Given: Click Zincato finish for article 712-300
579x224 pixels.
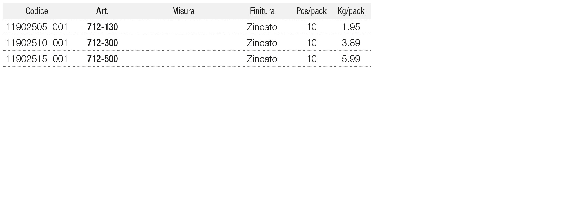Looking at the screenshot, I should click(262, 43).
